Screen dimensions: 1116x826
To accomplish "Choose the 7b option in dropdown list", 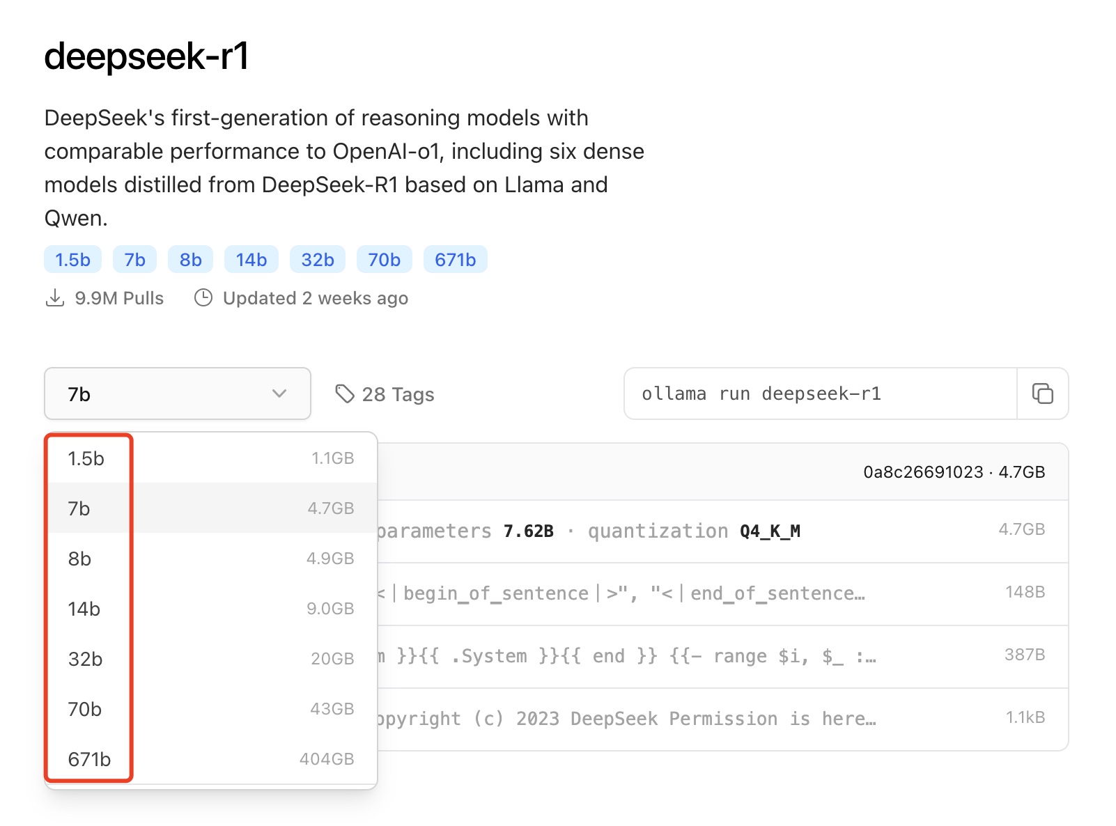I will [x=211, y=508].
